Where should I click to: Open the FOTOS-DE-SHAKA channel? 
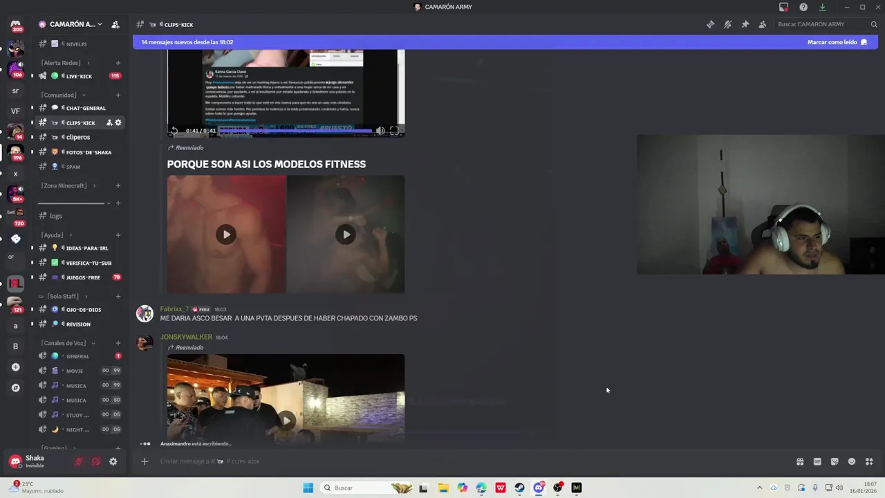tap(78, 152)
